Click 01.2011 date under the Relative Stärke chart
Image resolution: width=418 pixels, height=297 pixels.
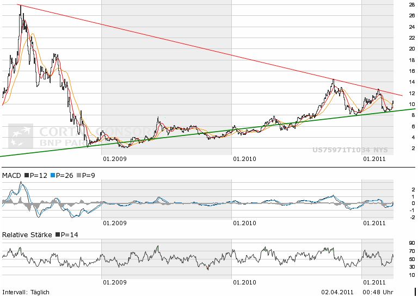point(374,282)
